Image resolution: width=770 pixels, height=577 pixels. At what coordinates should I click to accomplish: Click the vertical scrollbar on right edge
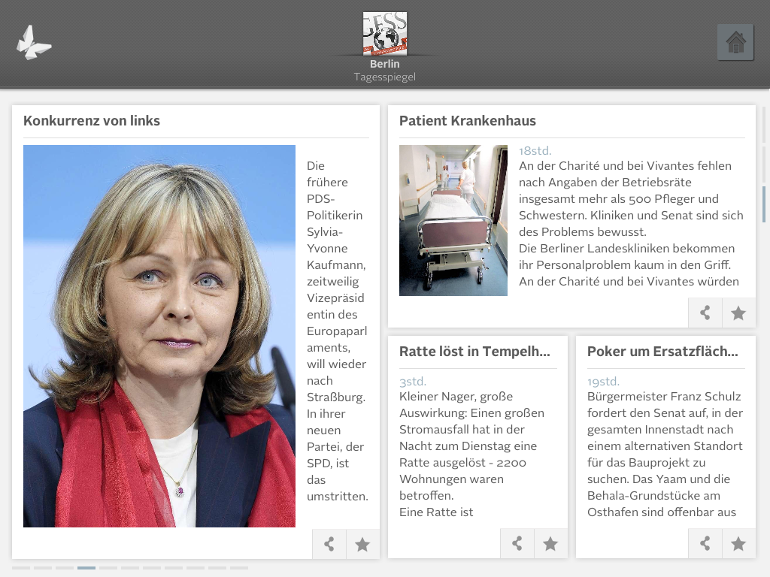(764, 204)
